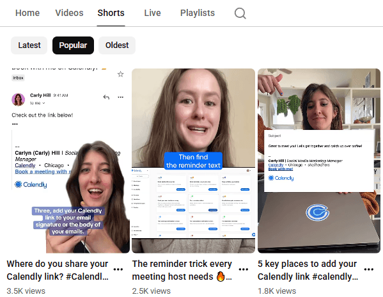
Task: Play the 'Then find the reminder text' thumbnail
Action: pyautogui.click(x=193, y=161)
